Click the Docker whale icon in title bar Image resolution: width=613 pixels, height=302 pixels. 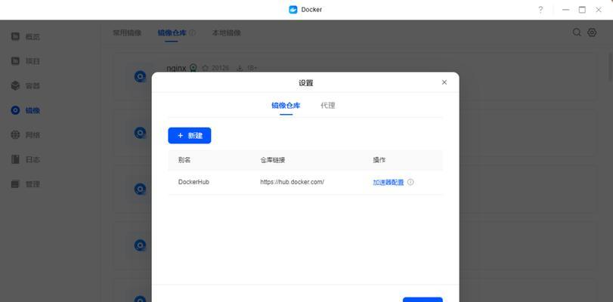[293, 10]
